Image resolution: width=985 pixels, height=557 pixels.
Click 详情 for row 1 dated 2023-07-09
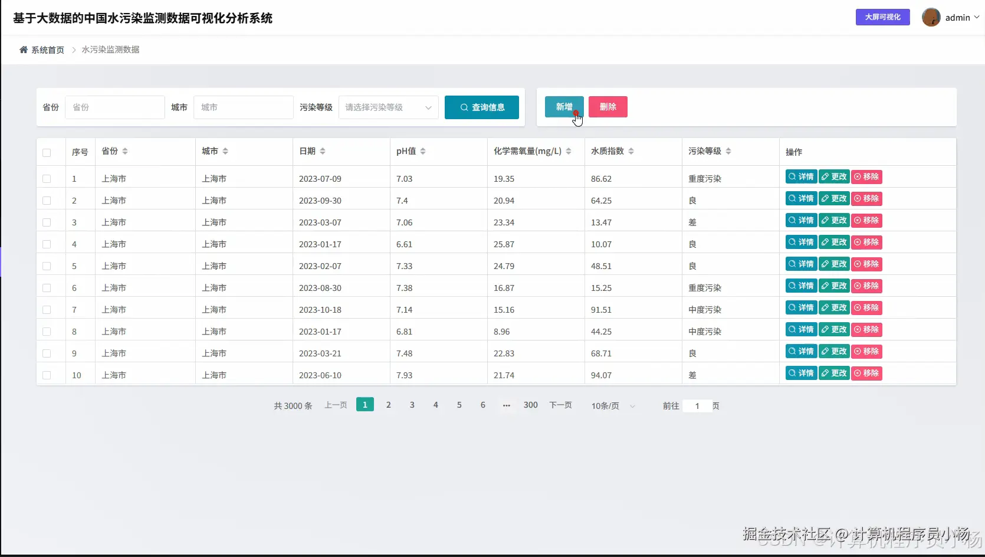[801, 176]
